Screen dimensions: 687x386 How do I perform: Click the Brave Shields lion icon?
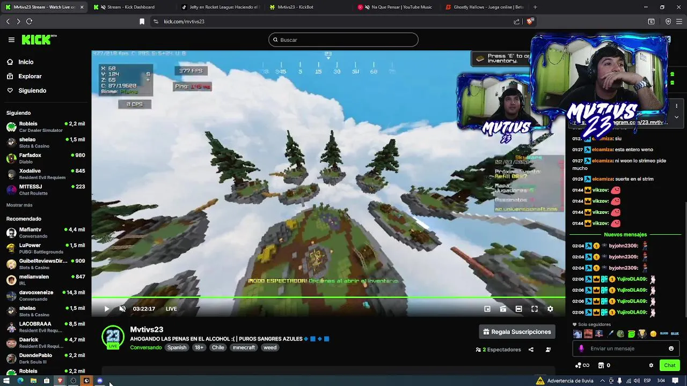tap(530, 21)
